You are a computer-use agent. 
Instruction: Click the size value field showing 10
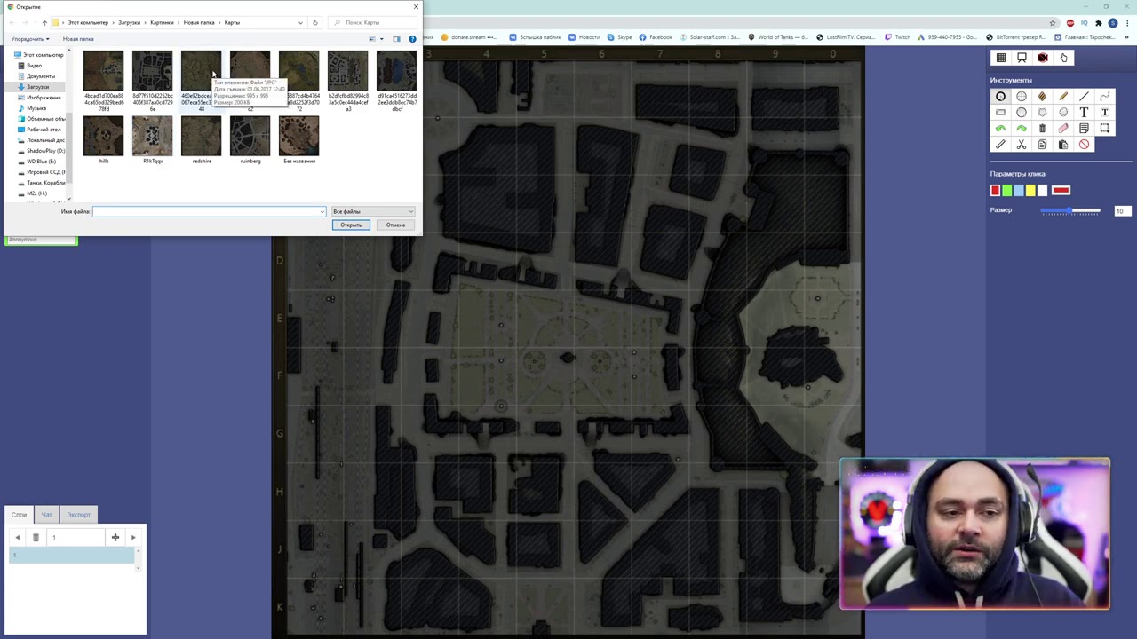point(1122,211)
